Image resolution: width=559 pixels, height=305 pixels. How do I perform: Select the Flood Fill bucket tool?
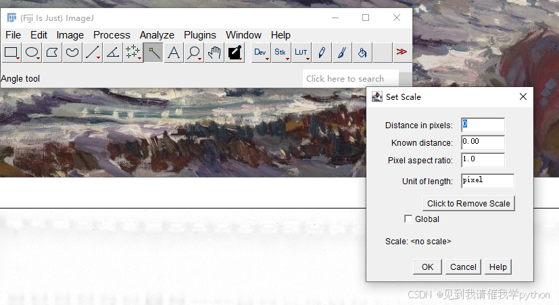coord(362,53)
